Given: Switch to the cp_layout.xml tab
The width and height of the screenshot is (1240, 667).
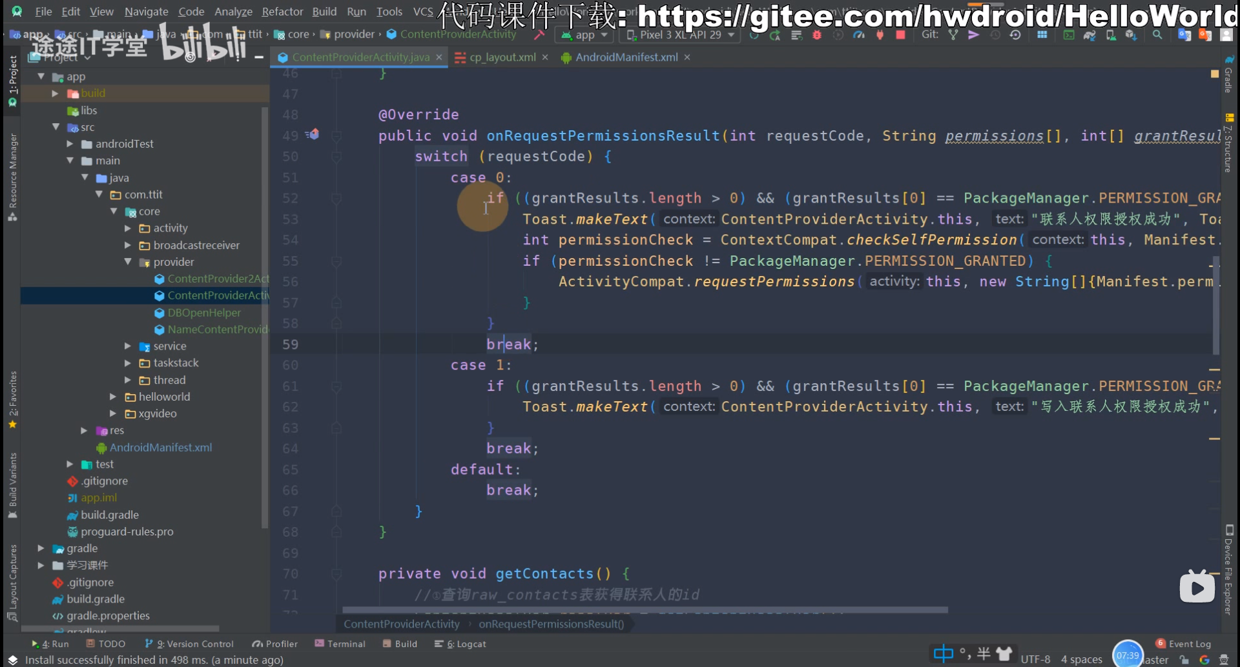Looking at the screenshot, I should [502, 57].
